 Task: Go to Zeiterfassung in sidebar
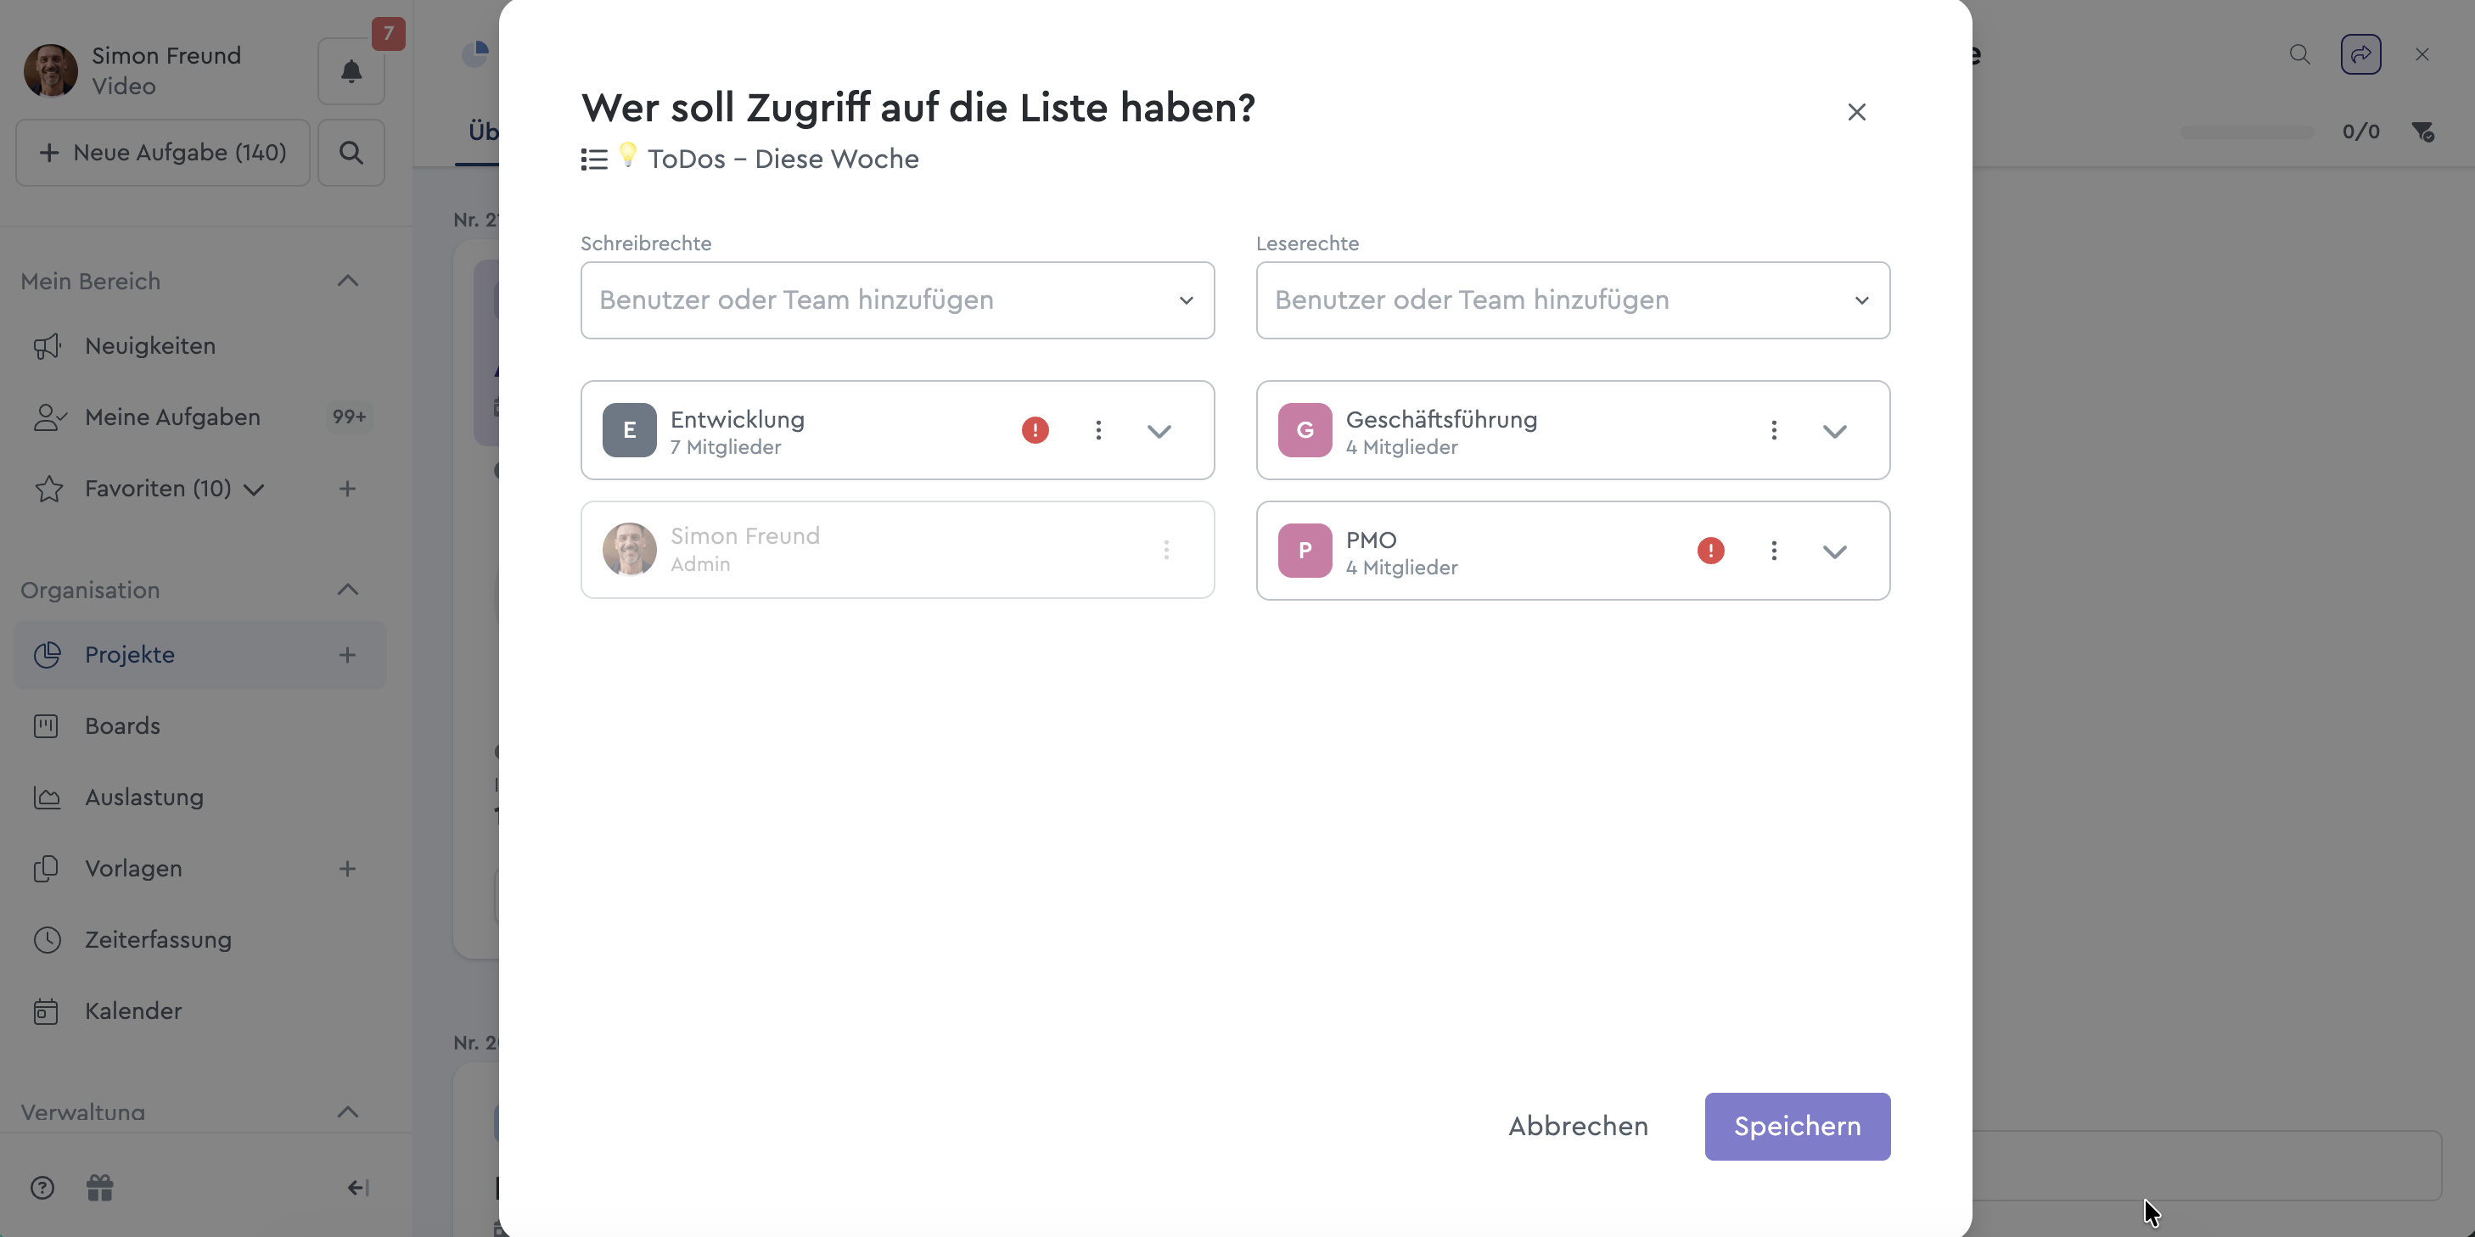[x=158, y=939]
